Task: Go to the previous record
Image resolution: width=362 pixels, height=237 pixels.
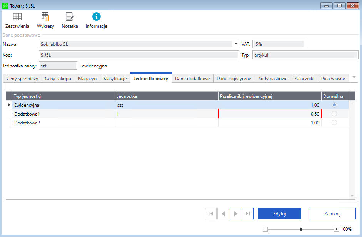Action: tap(223, 213)
